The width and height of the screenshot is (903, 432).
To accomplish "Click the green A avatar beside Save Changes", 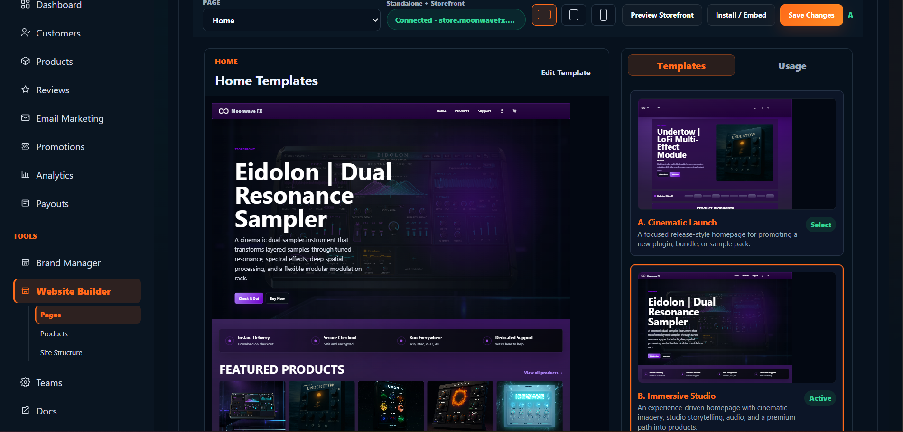I will [850, 15].
